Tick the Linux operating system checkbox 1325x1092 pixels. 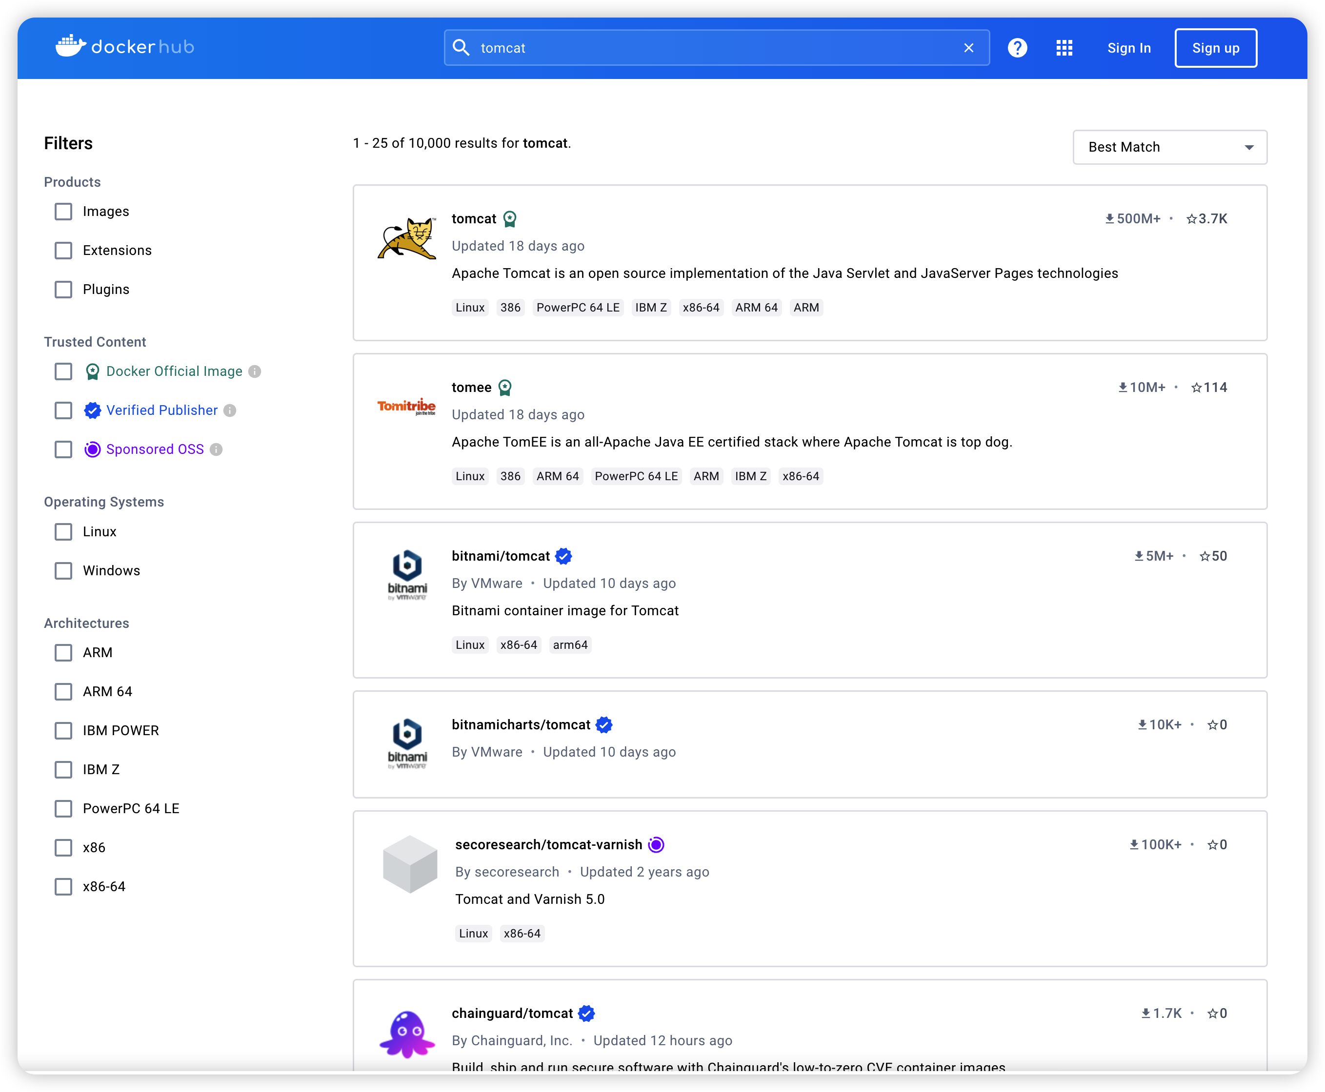point(63,531)
